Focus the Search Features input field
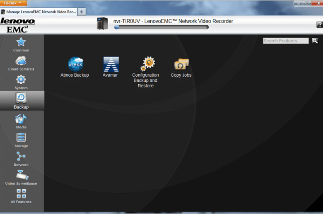The image size is (323, 214). pos(286,41)
